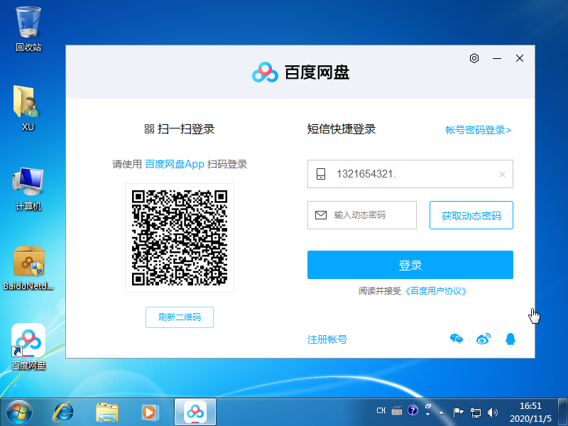Image resolution: width=568 pixels, height=426 pixels.
Task: Show hidden tray icons arrow
Action: pos(442,412)
